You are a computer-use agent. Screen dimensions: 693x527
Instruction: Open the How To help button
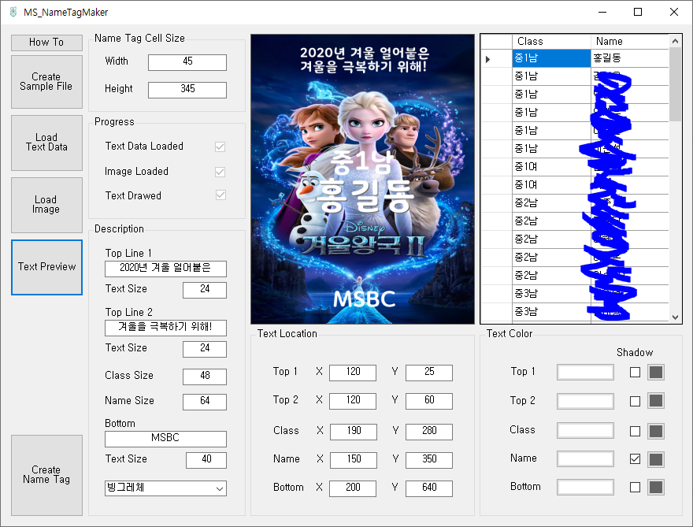click(x=46, y=43)
